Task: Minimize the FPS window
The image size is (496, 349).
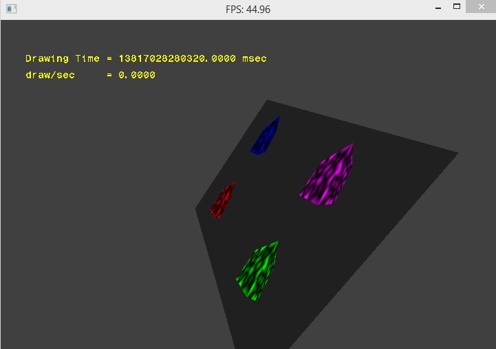Action: (x=438, y=8)
